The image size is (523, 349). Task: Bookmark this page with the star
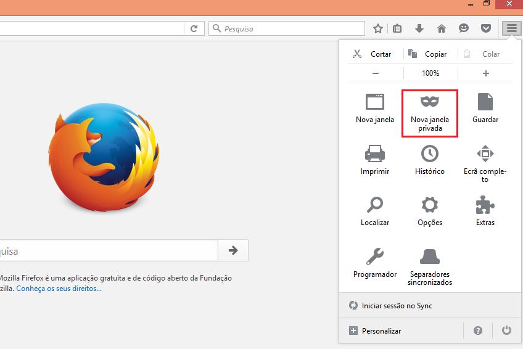pos(378,28)
